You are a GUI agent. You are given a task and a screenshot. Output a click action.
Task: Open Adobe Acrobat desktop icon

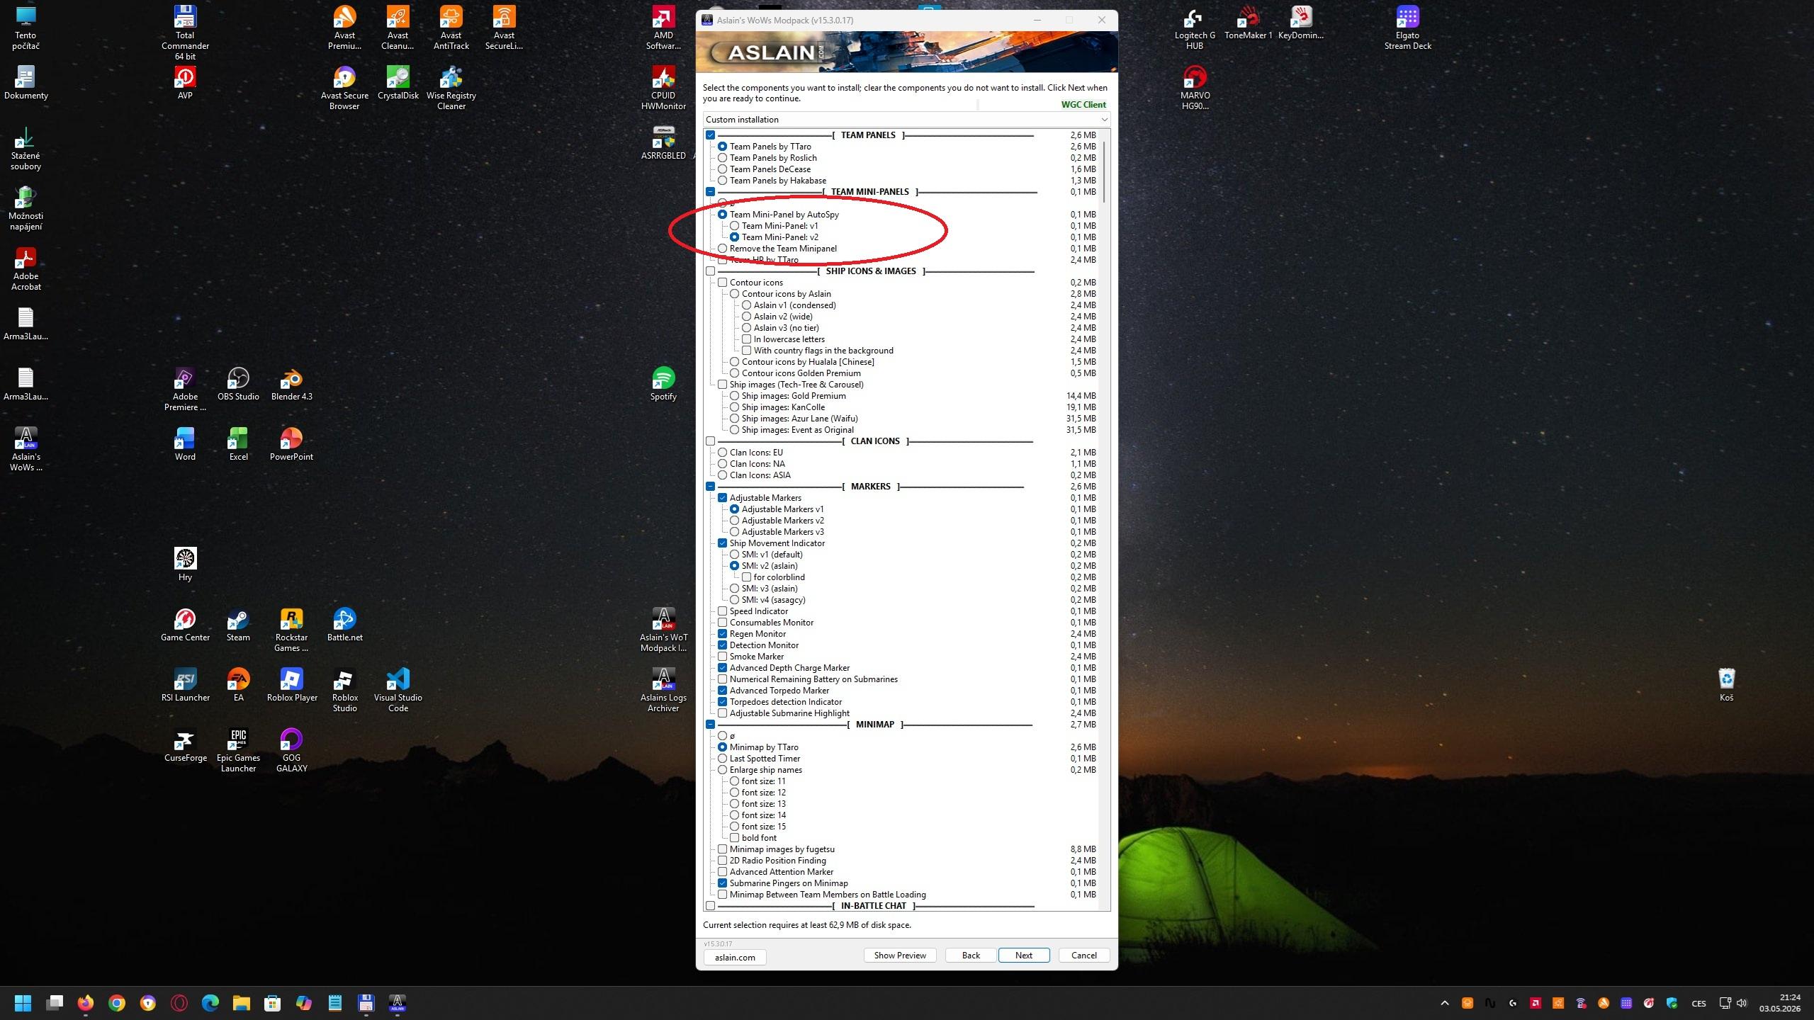click(26, 268)
